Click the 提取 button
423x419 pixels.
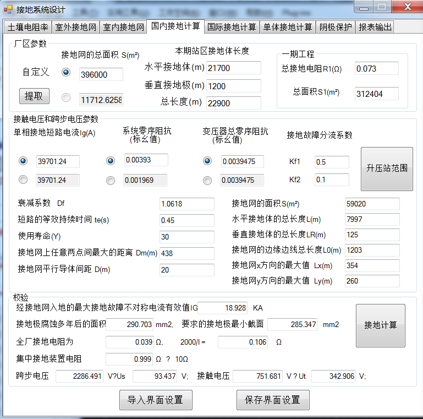pyautogui.click(x=34, y=96)
